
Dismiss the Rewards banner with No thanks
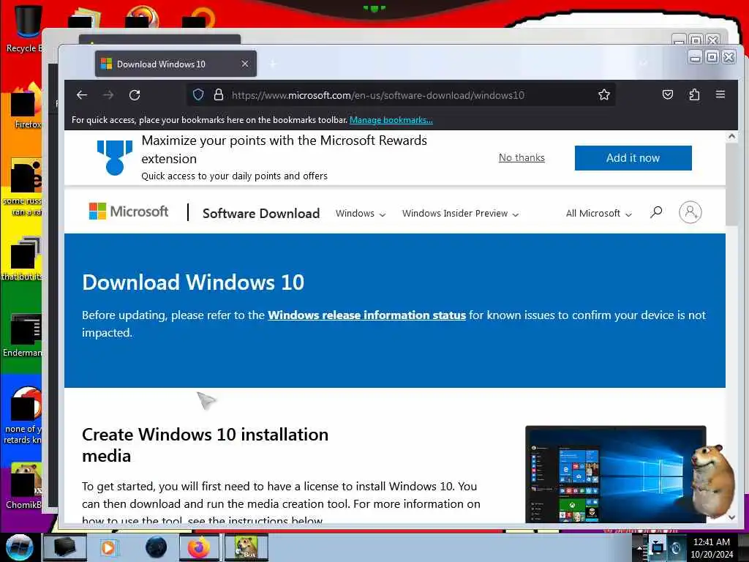(522, 158)
